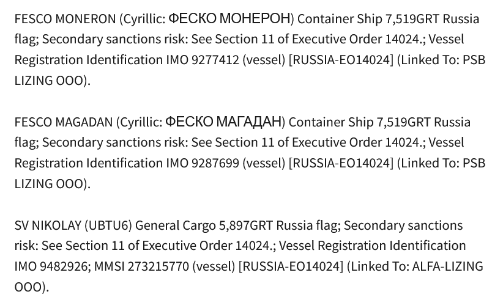Click "[RUSSIA-EO14024]" tag in FESCO MONERON entry
The width and height of the screenshot is (503, 300).
pyautogui.click(x=341, y=60)
